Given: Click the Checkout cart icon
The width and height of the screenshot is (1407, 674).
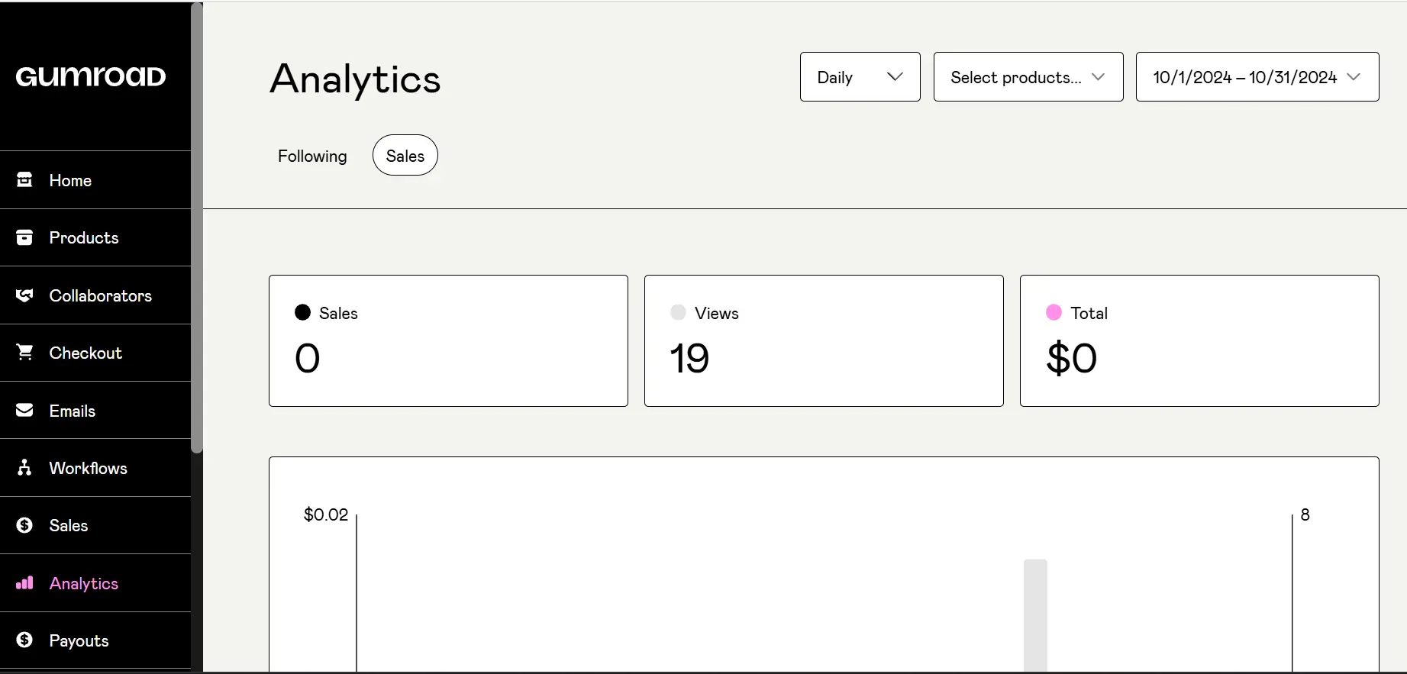Looking at the screenshot, I should [x=24, y=353].
